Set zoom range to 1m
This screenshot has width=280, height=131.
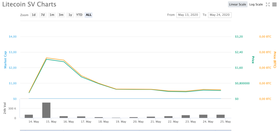(x=52, y=15)
